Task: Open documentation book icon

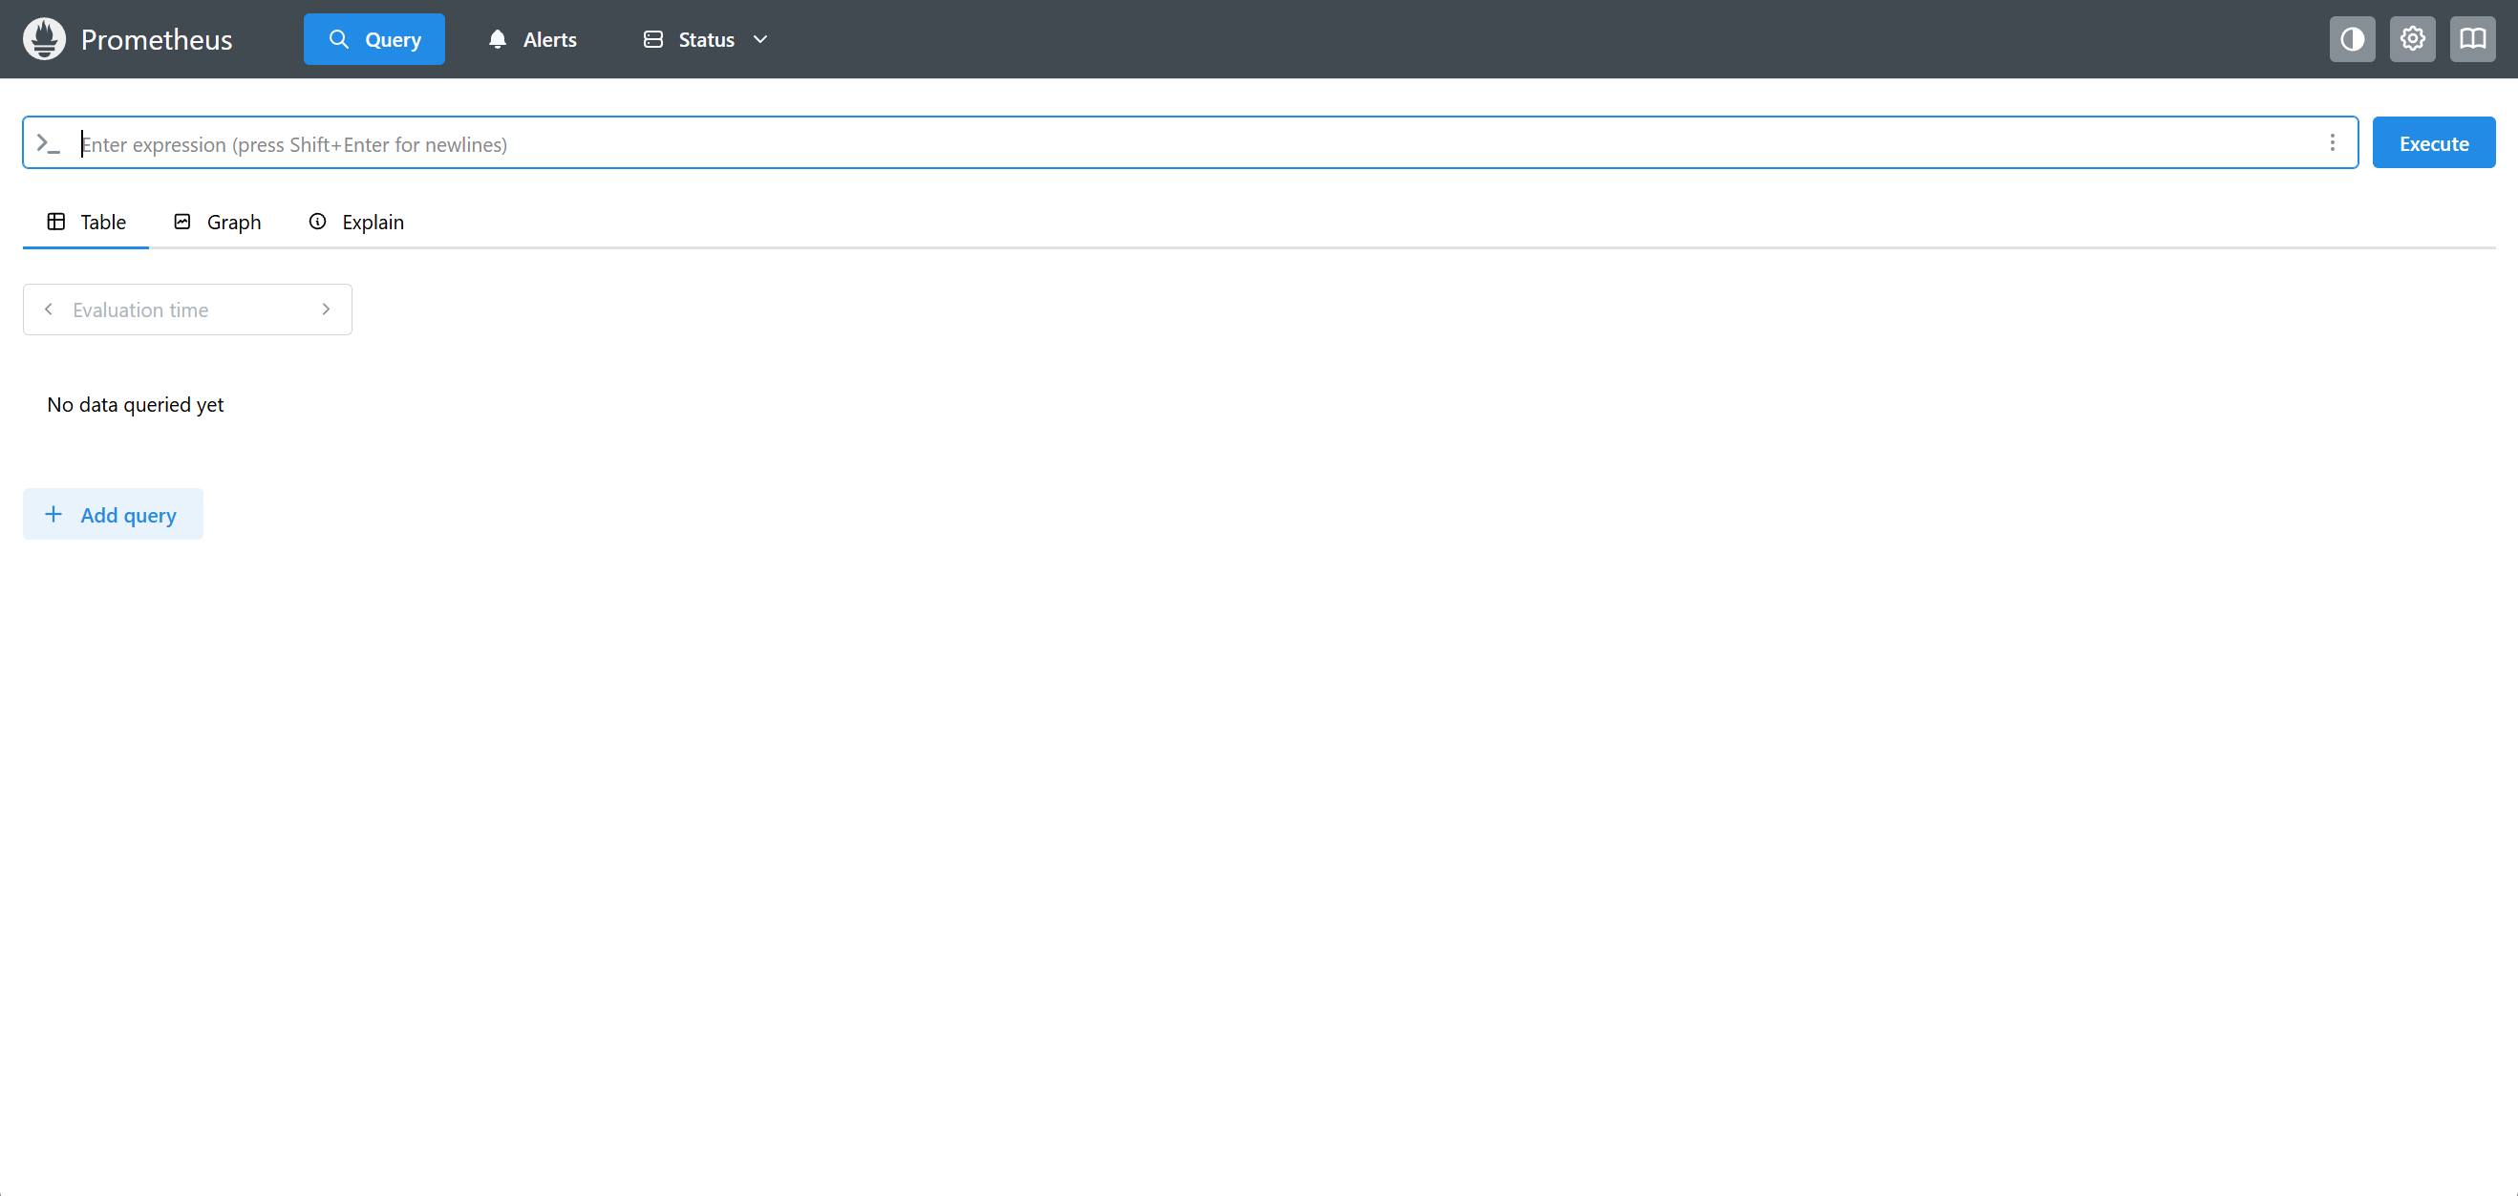Action: tap(2472, 39)
